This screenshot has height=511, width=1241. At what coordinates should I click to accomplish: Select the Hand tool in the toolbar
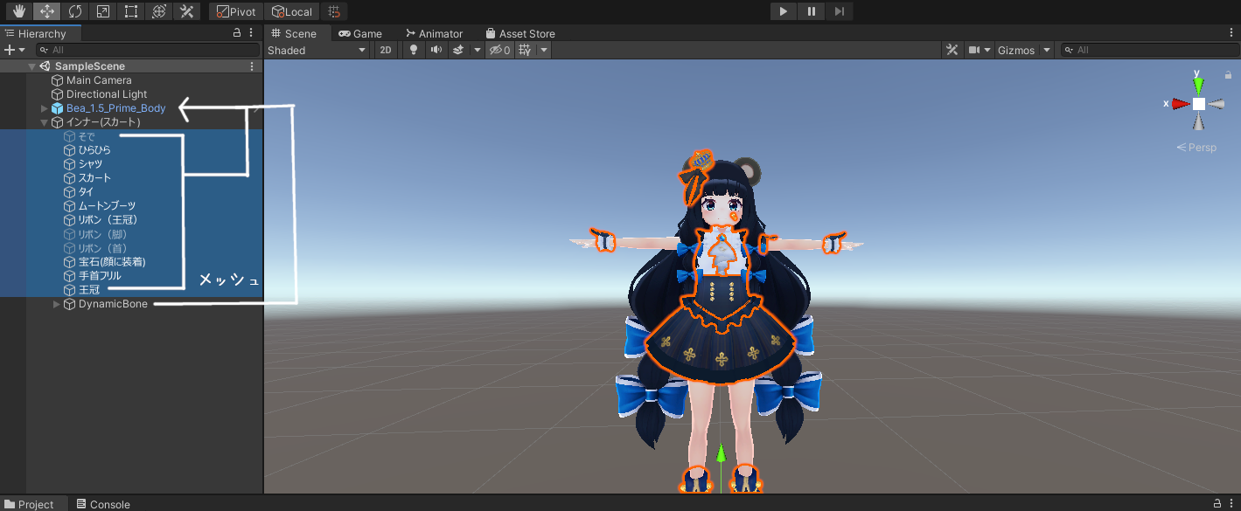pos(19,11)
